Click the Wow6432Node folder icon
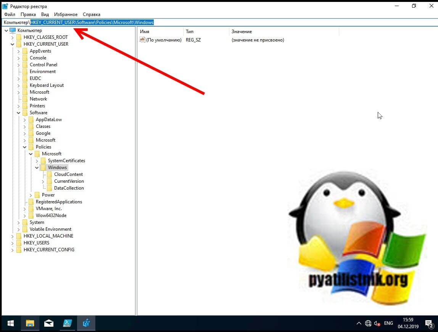This screenshot has height=332, width=438. click(x=31, y=215)
